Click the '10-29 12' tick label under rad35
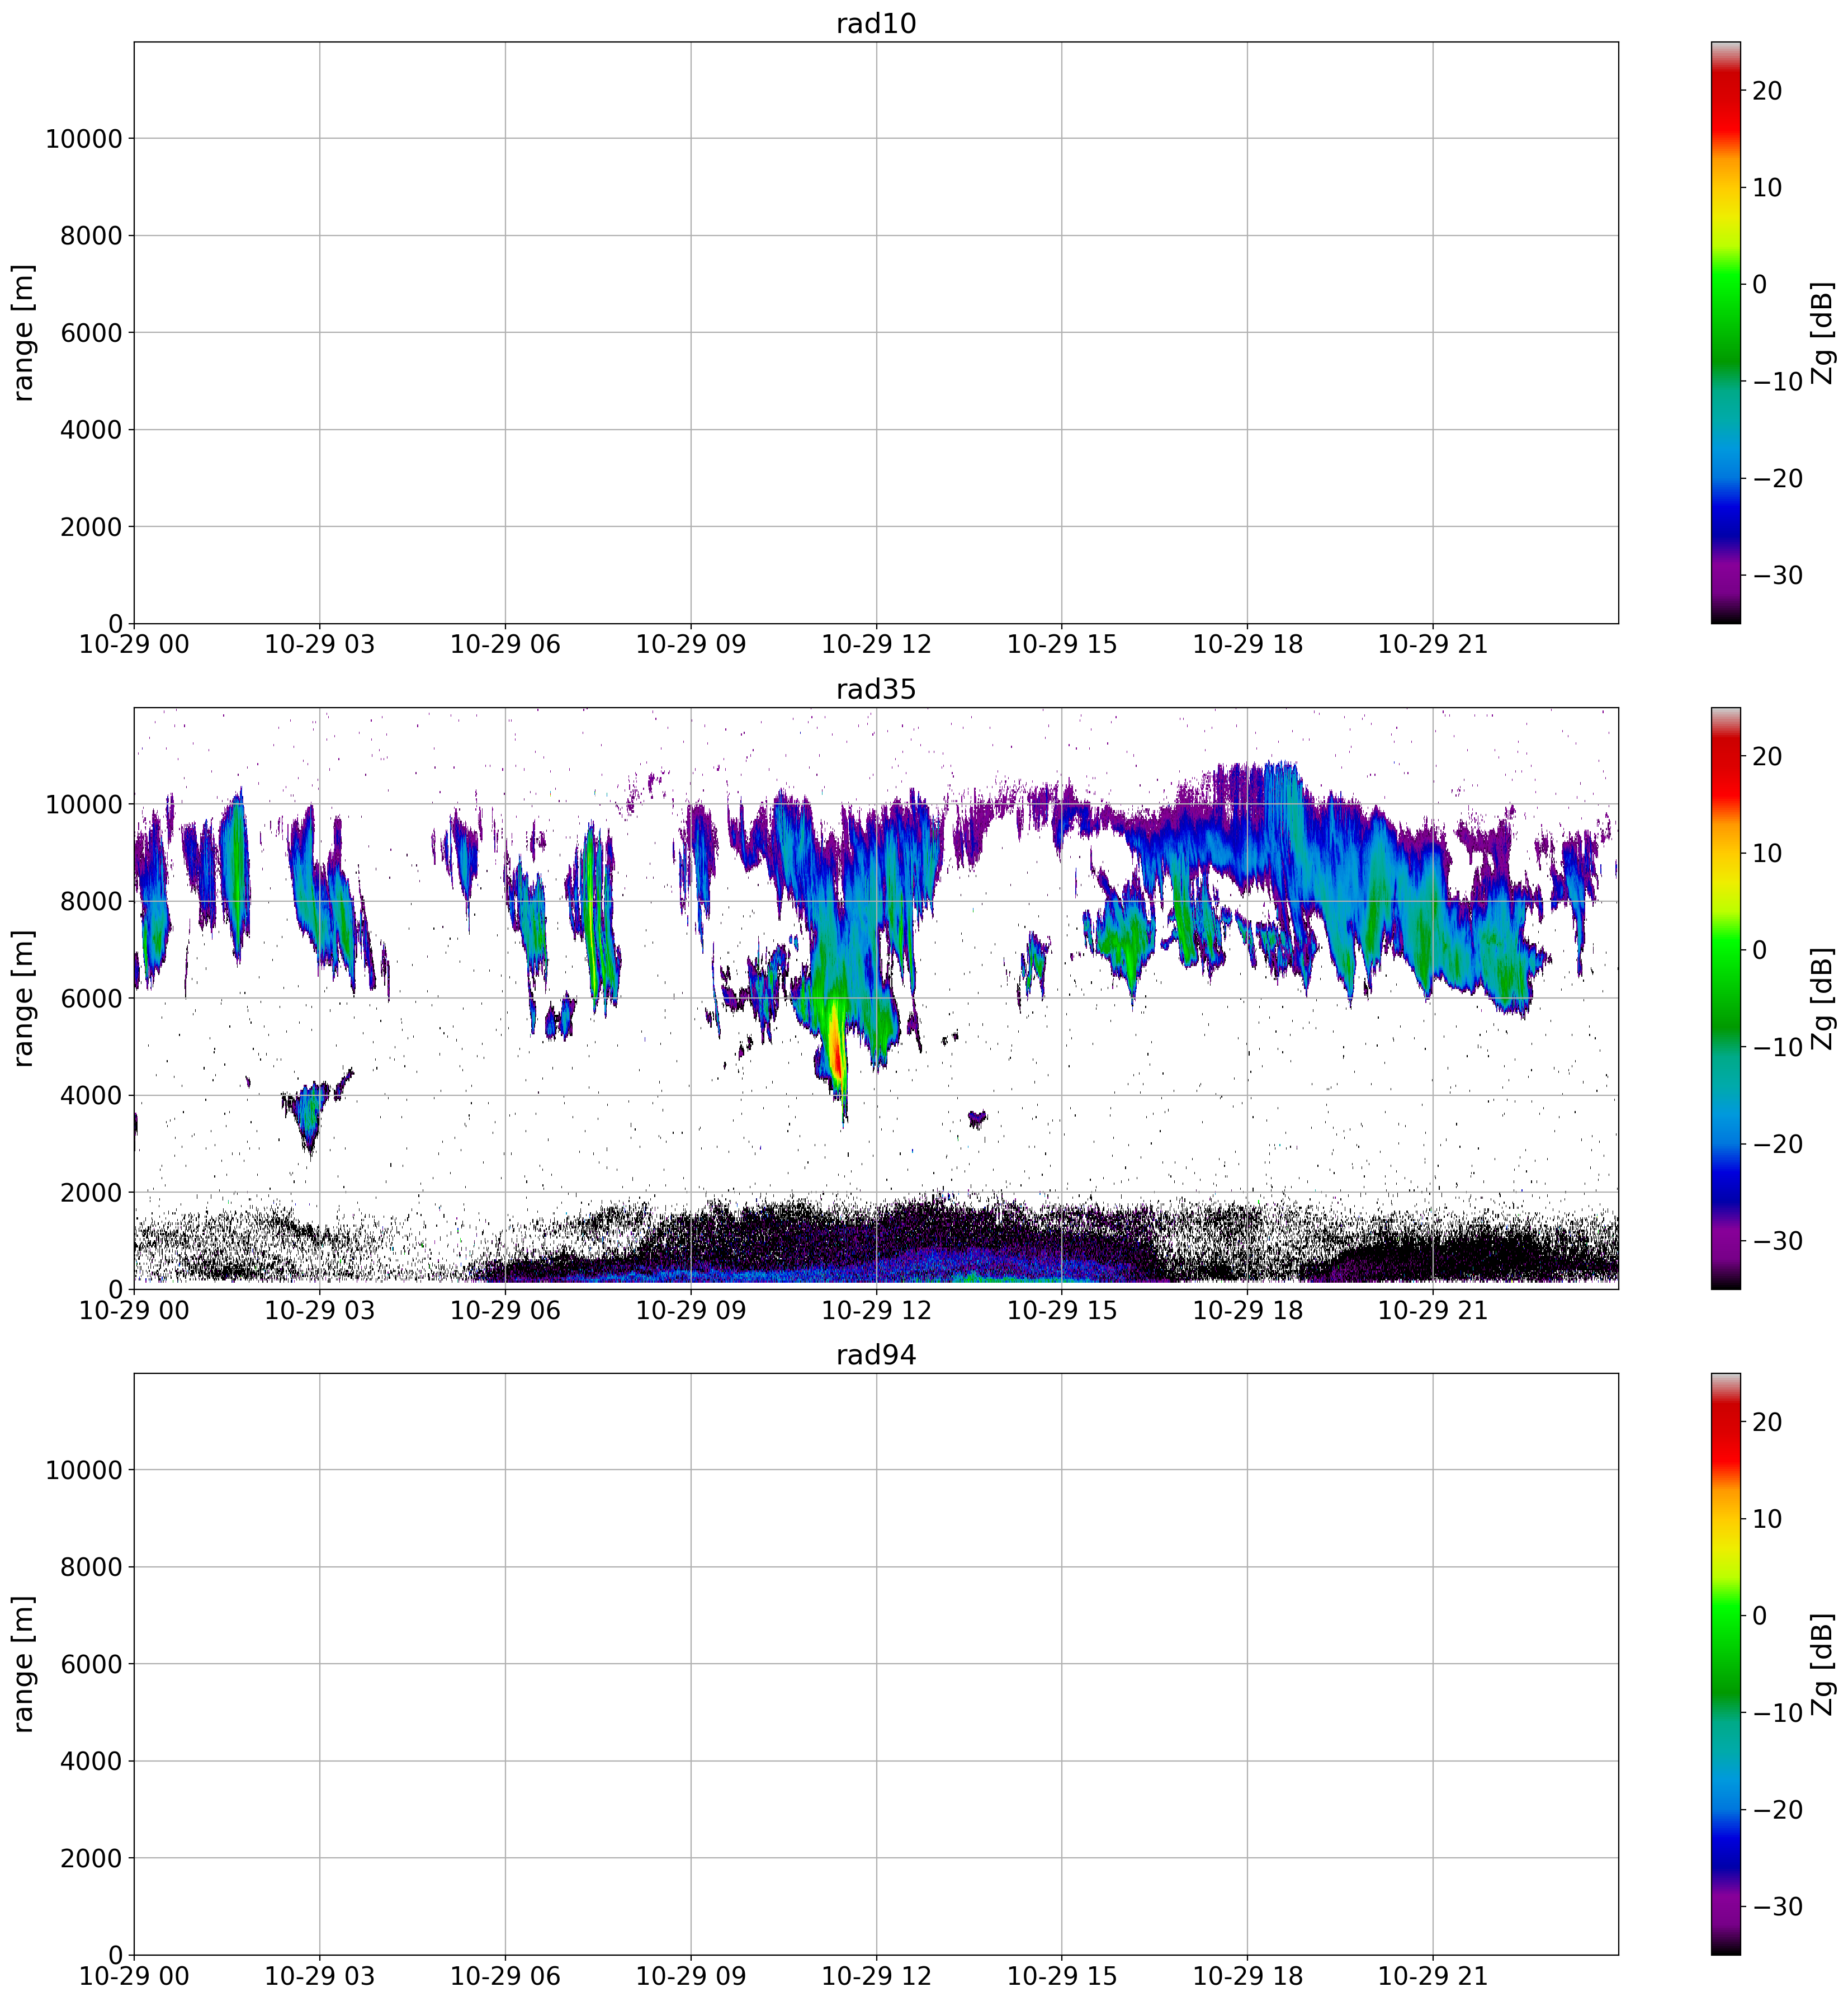Image resolution: width=1848 pixels, height=2001 pixels. coord(876,1311)
